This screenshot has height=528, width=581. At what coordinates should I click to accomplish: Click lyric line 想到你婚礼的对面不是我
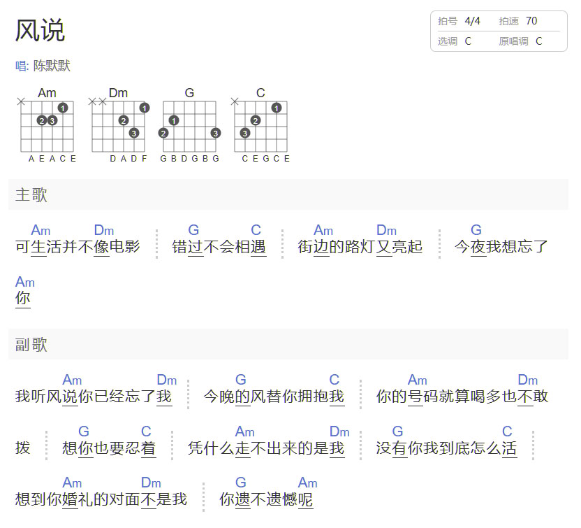point(101,499)
